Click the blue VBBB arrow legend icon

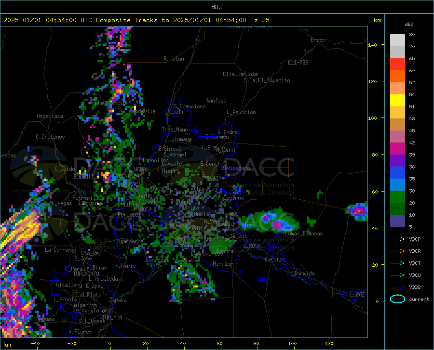[397, 287]
